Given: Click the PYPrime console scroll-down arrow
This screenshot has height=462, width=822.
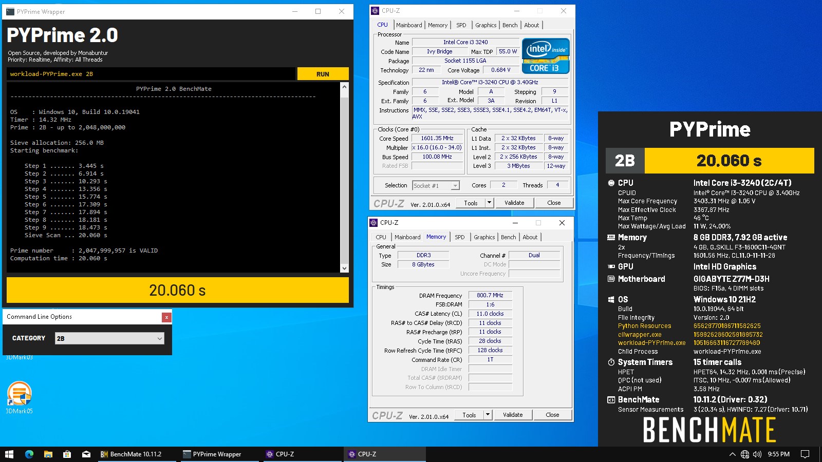Looking at the screenshot, I should tap(344, 268).
